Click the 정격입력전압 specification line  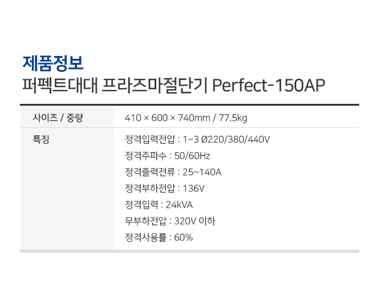coord(197,139)
